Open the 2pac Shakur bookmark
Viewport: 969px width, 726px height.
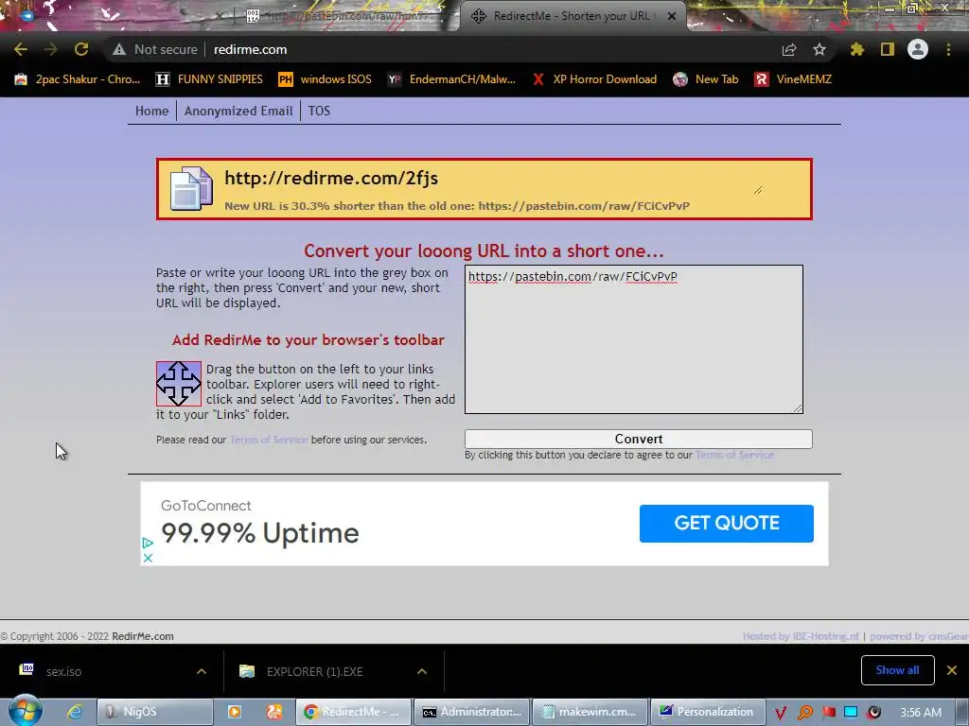coord(78,79)
